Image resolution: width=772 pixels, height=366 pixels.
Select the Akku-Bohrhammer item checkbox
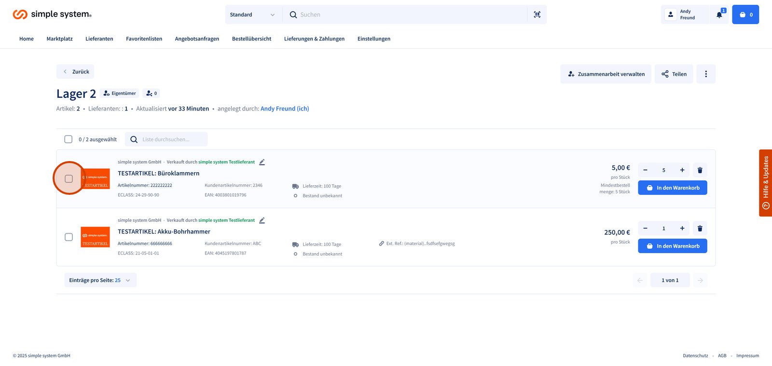[69, 237]
